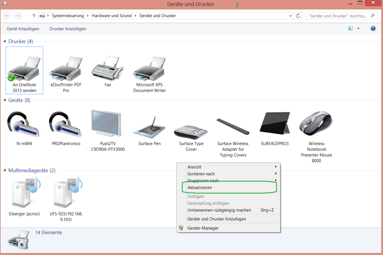
Task: Open the Ansicht submenu
Action: [229, 167]
